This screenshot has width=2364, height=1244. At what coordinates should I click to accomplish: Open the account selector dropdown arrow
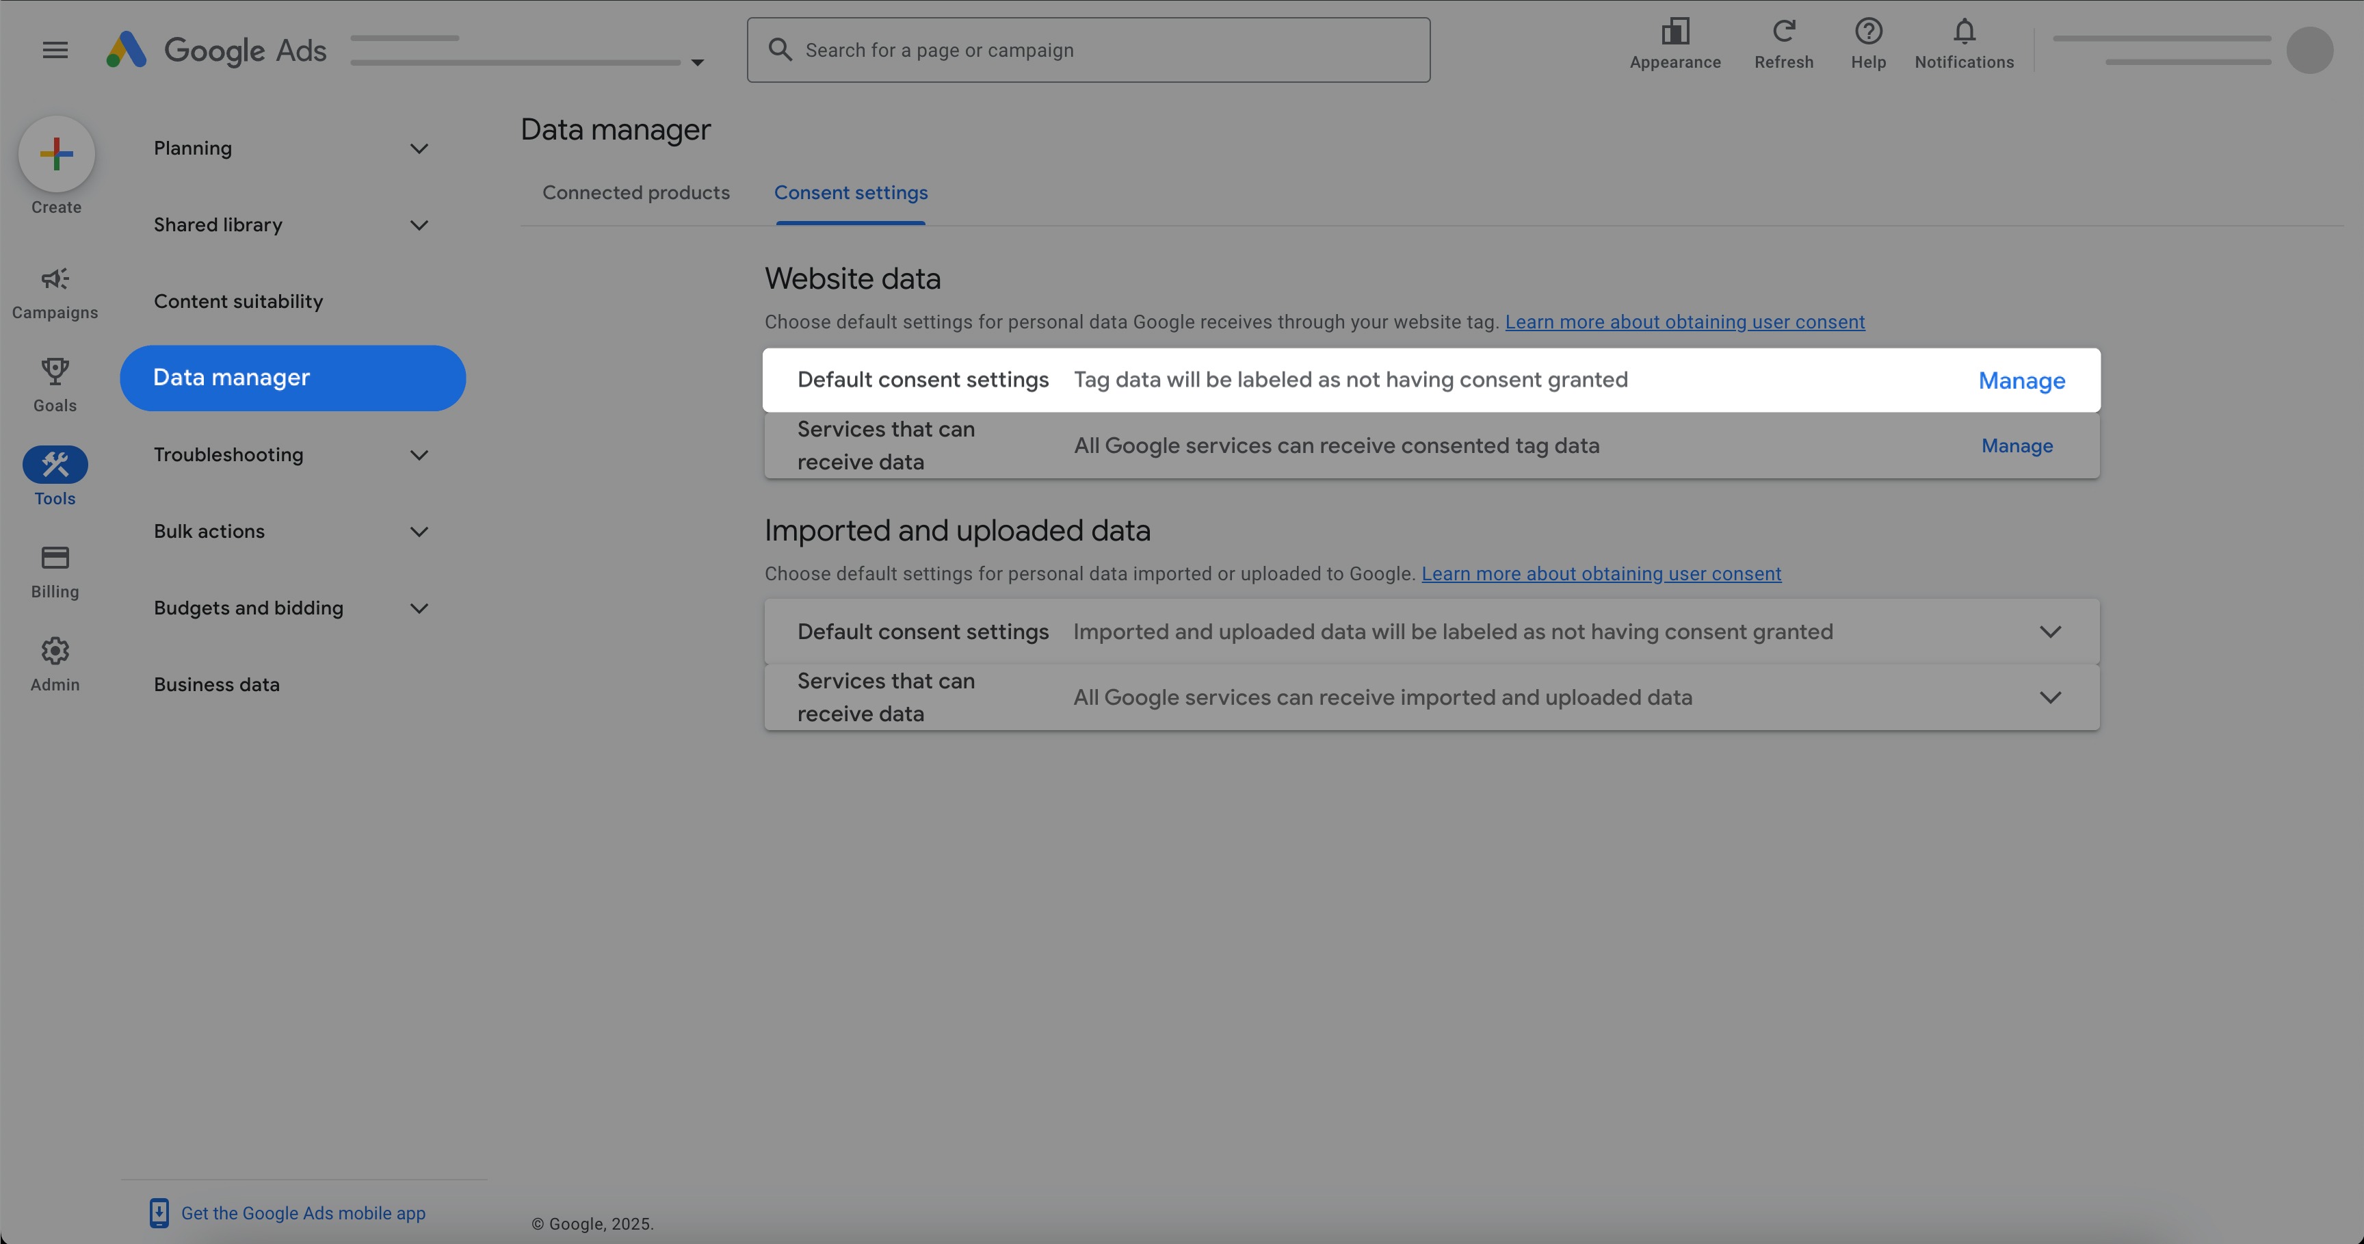click(698, 62)
